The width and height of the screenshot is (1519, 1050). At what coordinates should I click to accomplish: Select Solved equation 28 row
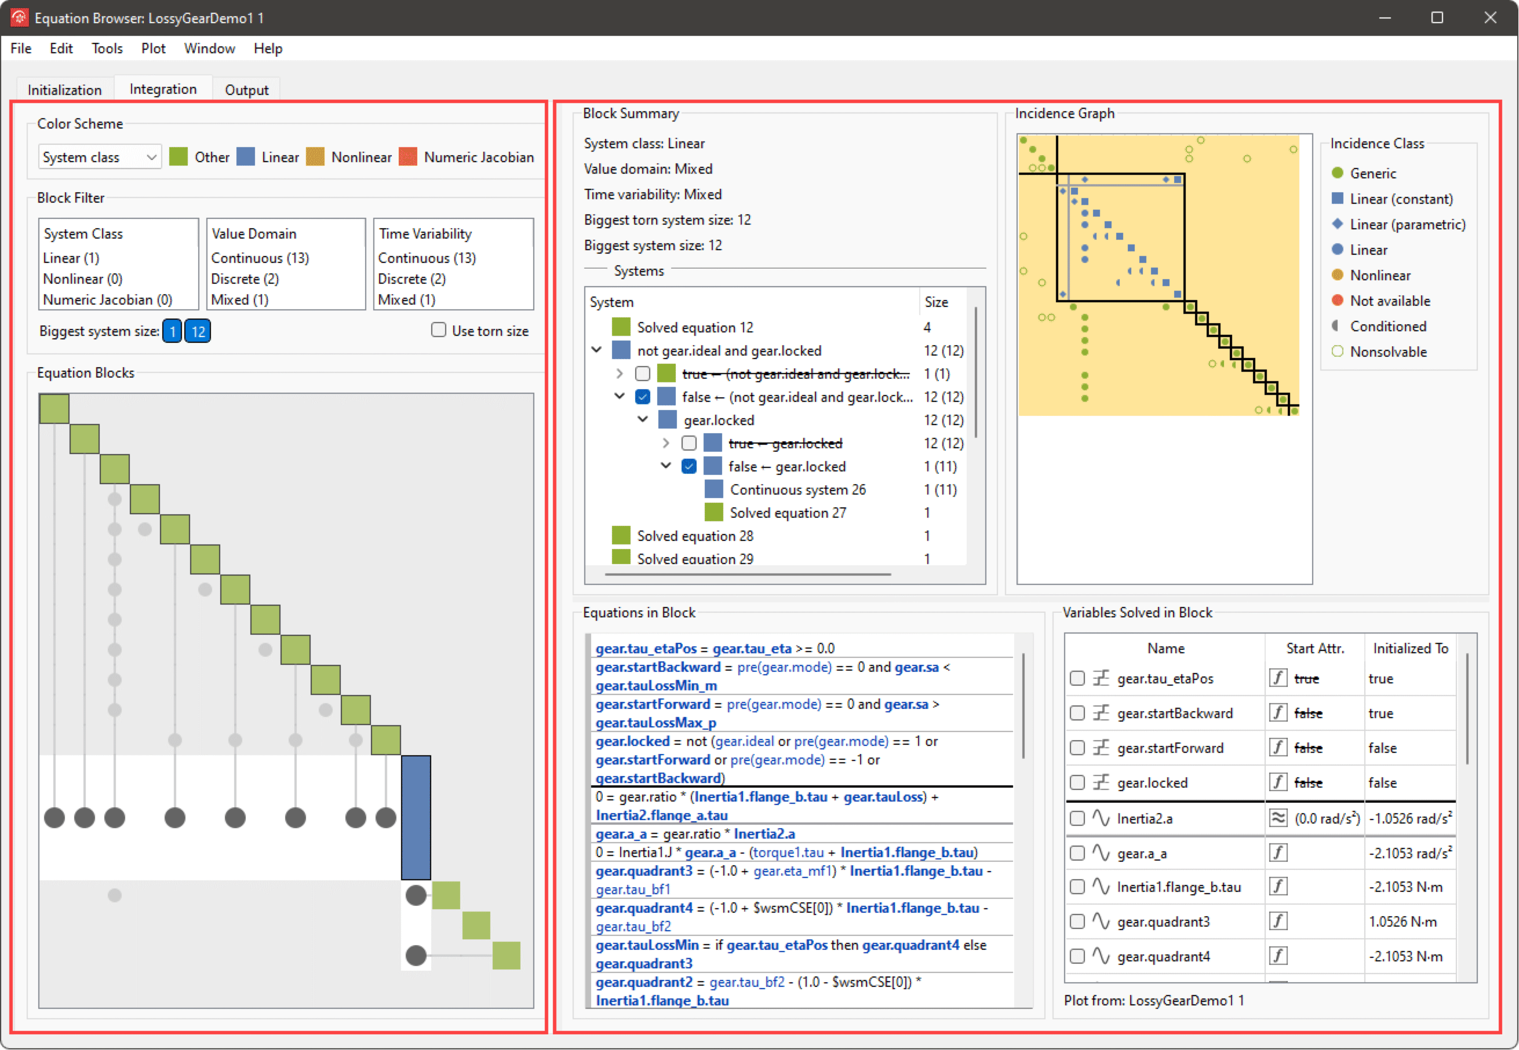[x=777, y=536]
